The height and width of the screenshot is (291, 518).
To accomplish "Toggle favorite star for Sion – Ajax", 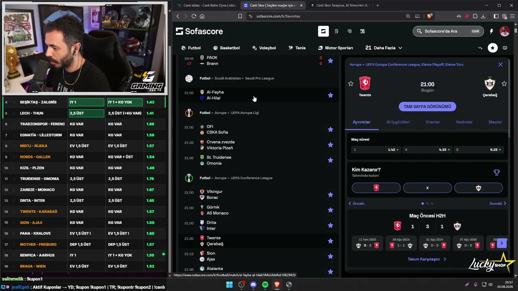I will pyautogui.click(x=331, y=256).
